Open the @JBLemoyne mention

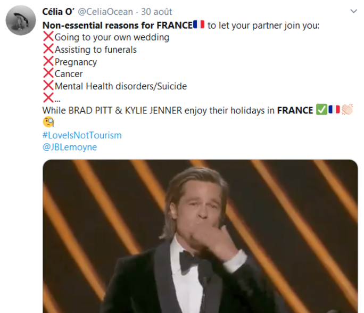click(69, 147)
